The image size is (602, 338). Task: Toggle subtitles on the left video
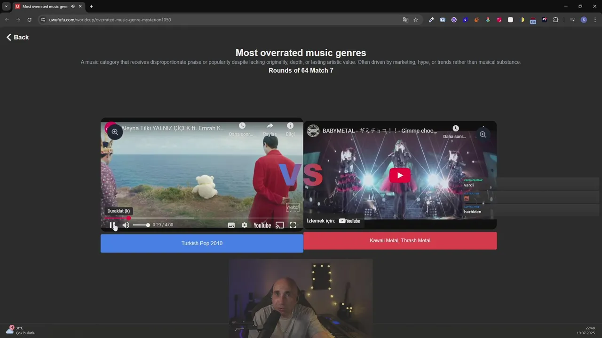[231, 225]
